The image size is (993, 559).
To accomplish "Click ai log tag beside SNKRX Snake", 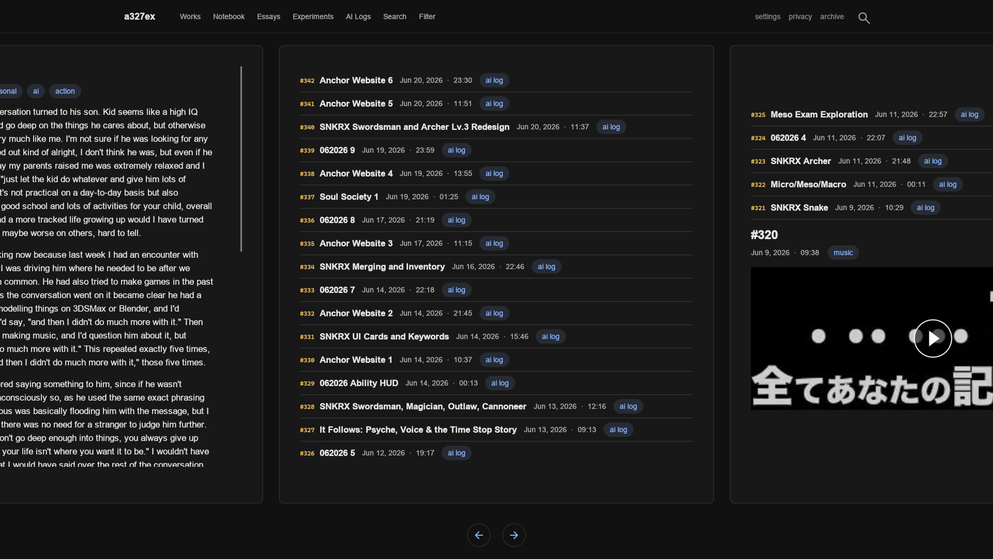I will (x=925, y=208).
